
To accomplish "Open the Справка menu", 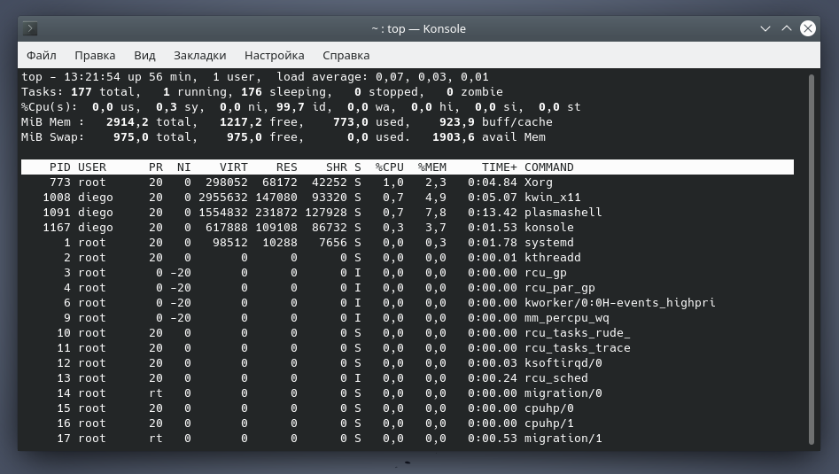I will [x=346, y=55].
